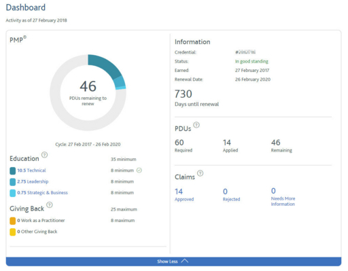This screenshot has height=271, width=348.
Task: Click the 60 Required PDUs value
Action: 179,143
